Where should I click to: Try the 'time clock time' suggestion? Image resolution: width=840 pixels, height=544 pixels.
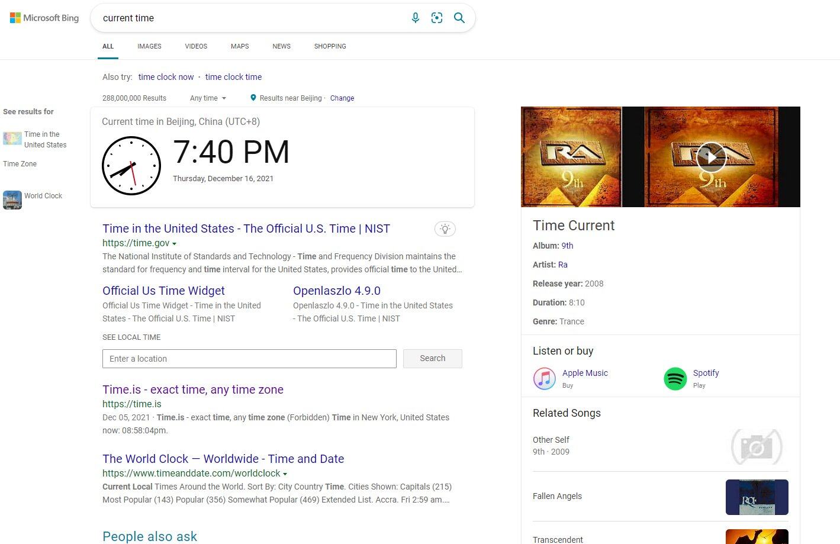click(233, 77)
